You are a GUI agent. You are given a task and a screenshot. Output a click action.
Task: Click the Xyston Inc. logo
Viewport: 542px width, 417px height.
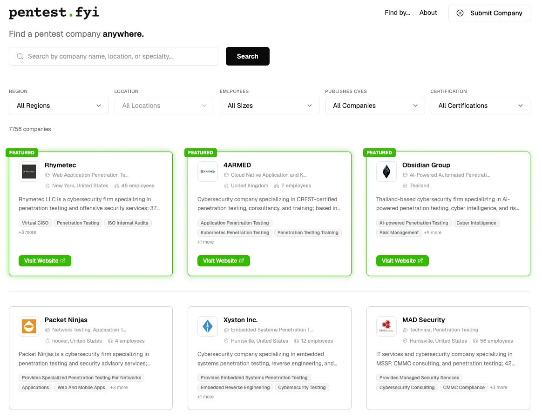click(x=207, y=326)
